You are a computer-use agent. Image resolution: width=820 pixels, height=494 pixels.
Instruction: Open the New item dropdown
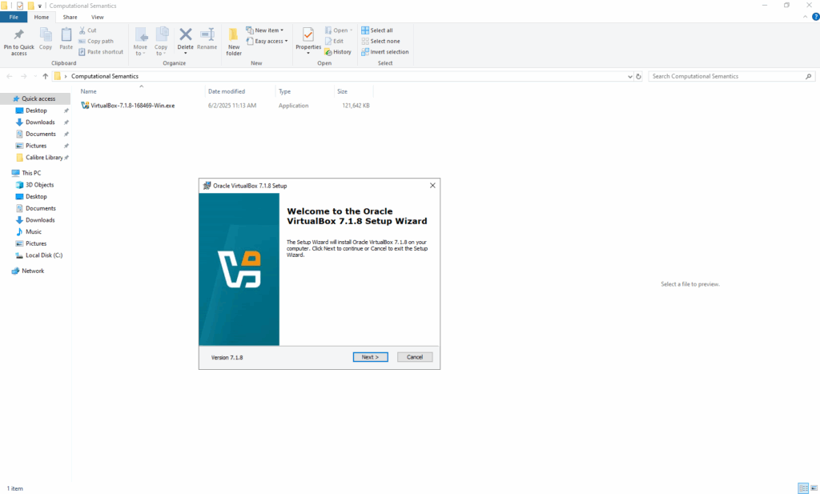(x=264, y=30)
